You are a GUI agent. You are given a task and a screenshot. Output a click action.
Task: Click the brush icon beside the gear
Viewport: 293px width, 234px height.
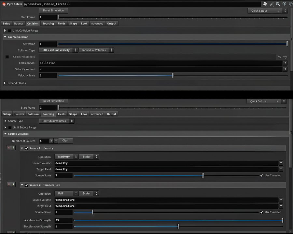[x=272, y=4]
